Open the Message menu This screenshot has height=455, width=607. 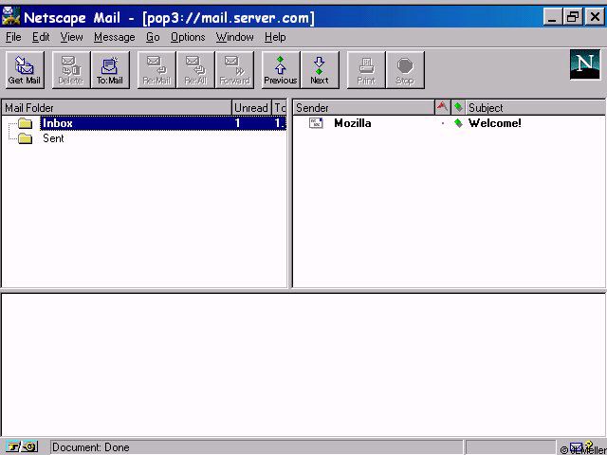click(x=114, y=37)
